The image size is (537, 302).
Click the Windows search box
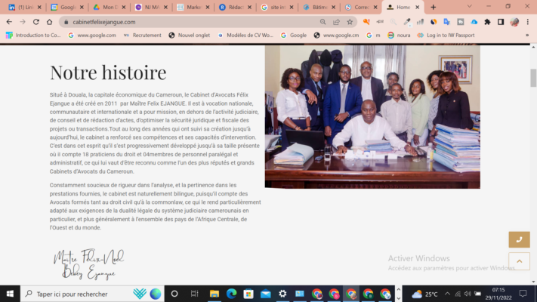click(x=92, y=294)
